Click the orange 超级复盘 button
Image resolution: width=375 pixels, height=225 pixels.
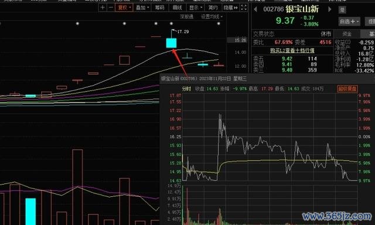347,88
